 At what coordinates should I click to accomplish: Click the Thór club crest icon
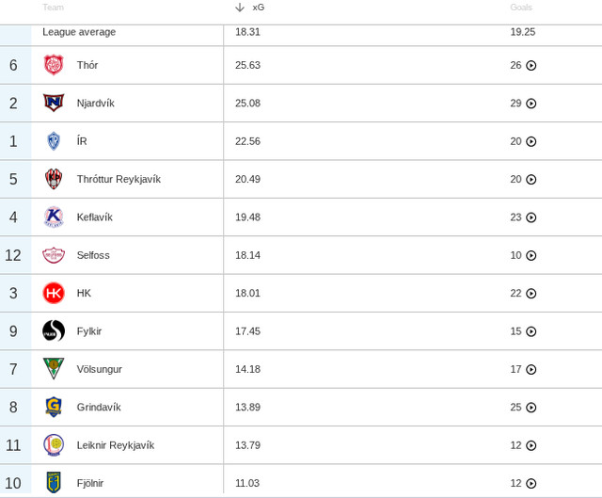(54, 65)
